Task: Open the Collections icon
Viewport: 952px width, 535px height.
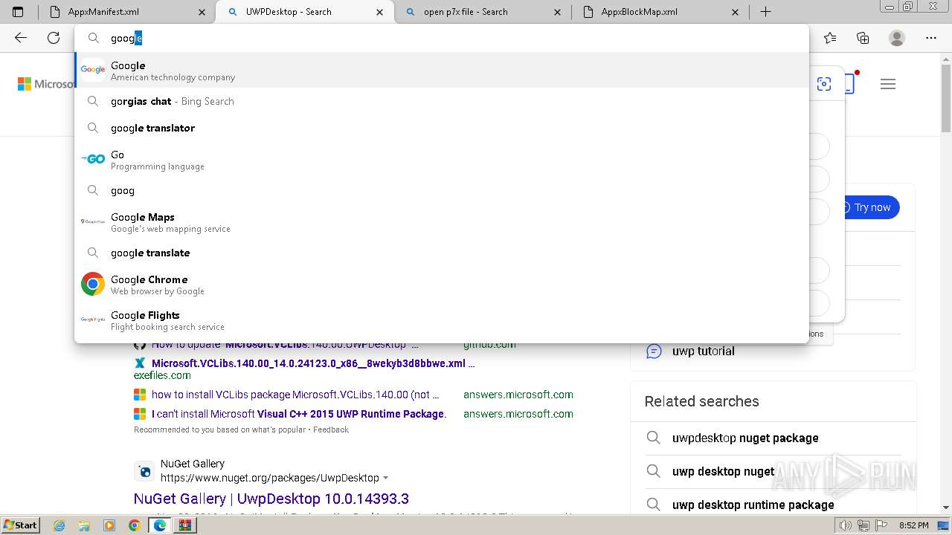Action: point(863,38)
